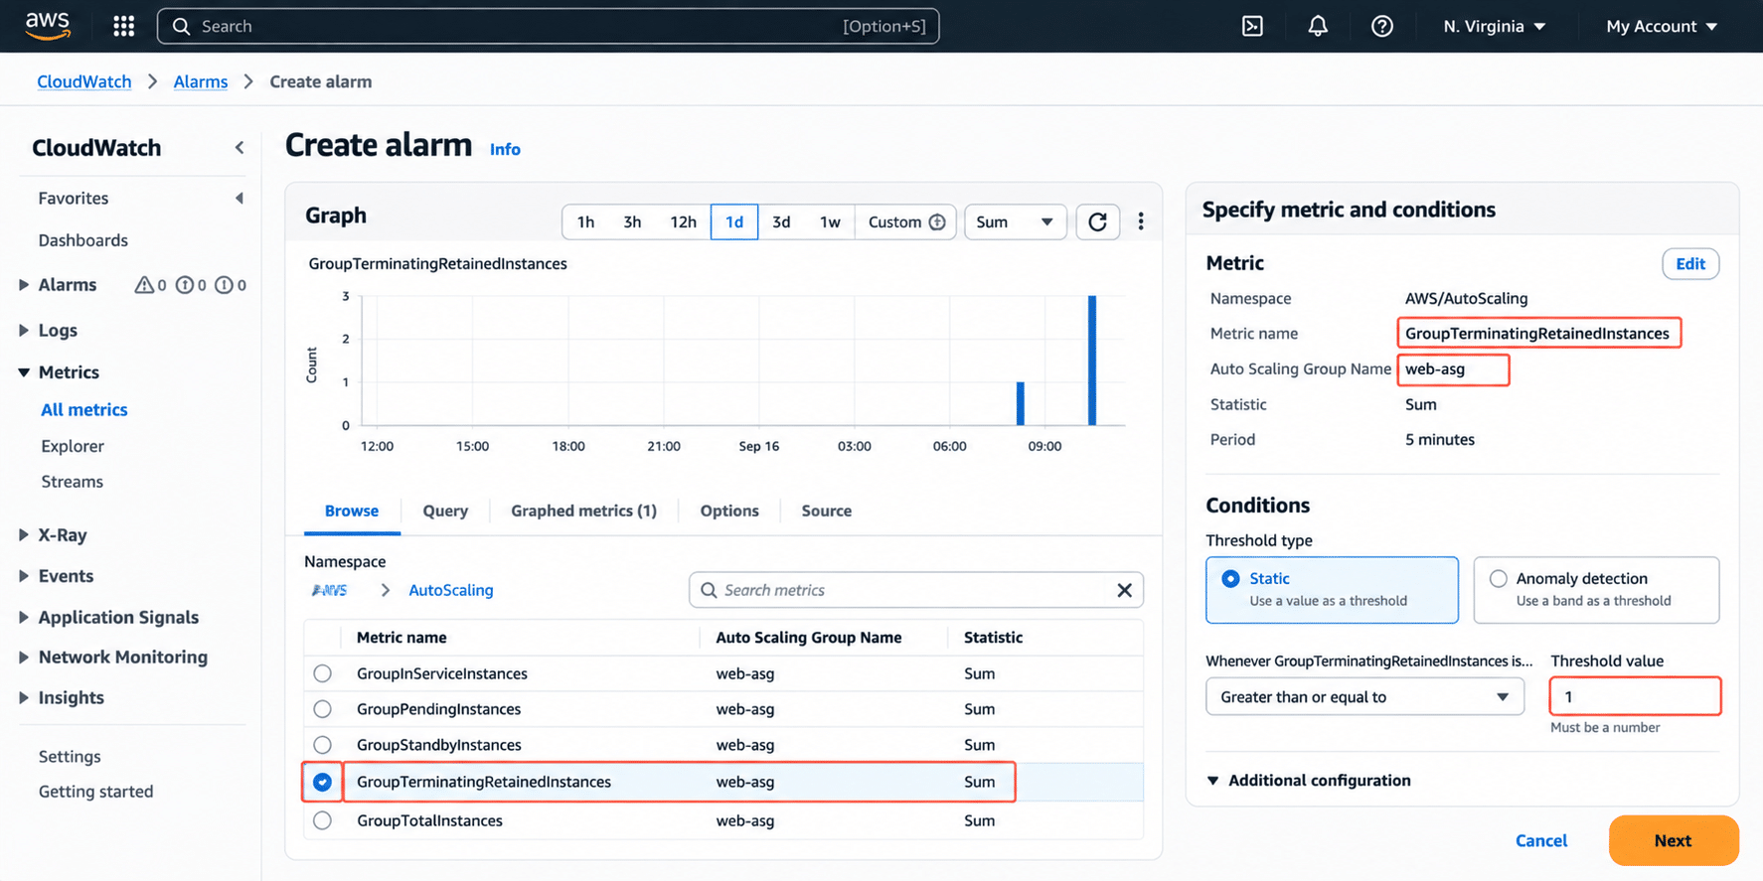Expand Logs in sidebar

tap(24, 331)
